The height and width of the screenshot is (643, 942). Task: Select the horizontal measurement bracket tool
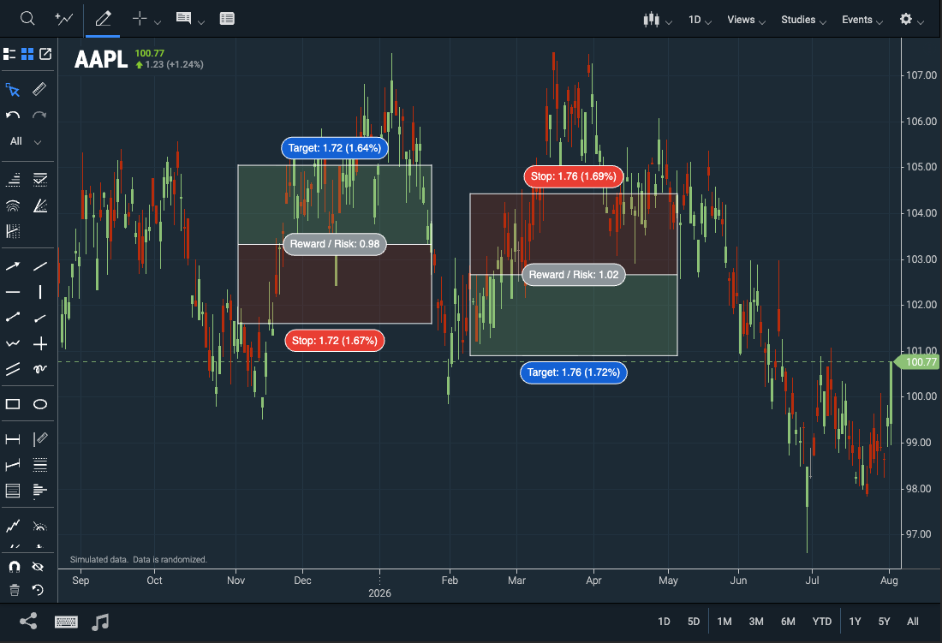[x=13, y=439]
